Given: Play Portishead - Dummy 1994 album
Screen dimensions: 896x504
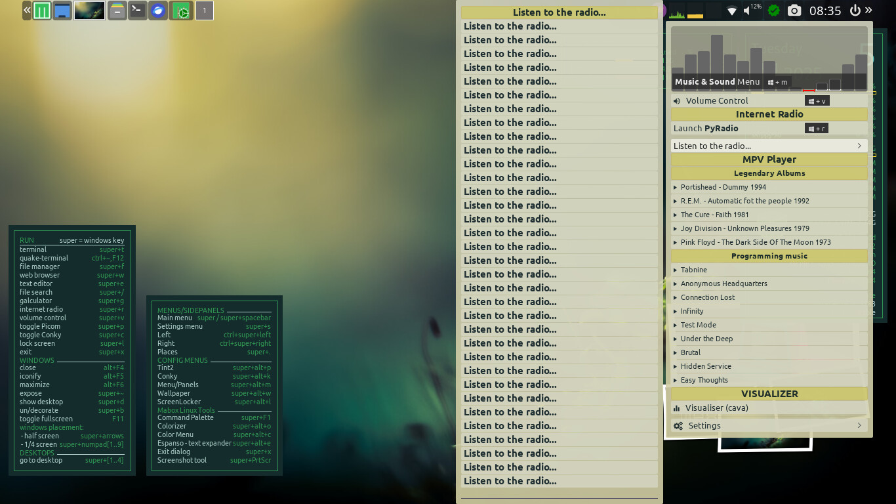Looking at the screenshot, I should point(723,187).
